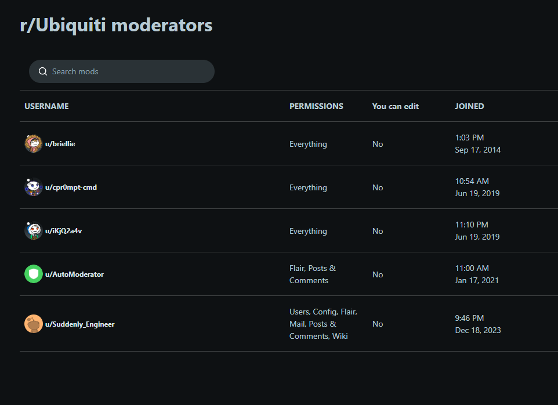Click the Dec 18, 2023 join date
Image resolution: width=558 pixels, height=405 pixels.
click(x=478, y=330)
